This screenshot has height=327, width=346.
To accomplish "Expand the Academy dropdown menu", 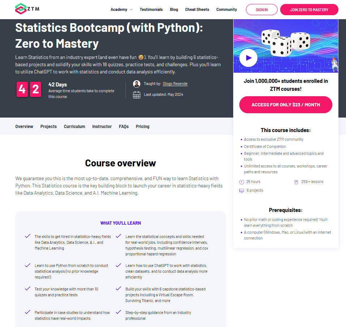I will pyautogui.click(x=121, y=9).
